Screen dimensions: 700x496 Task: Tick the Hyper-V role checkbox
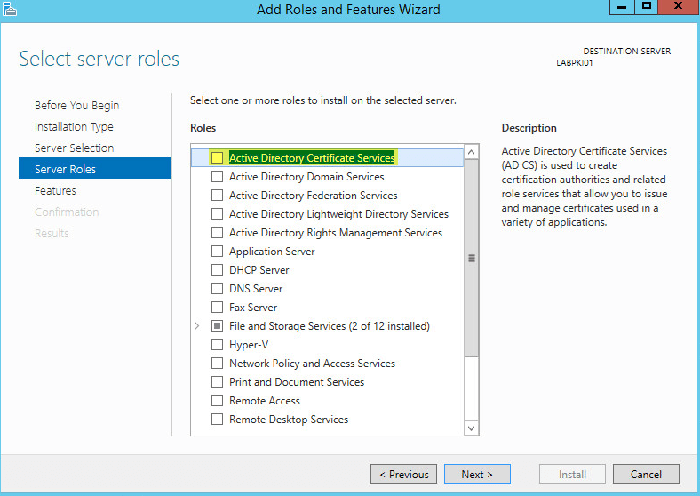point(217,345)
